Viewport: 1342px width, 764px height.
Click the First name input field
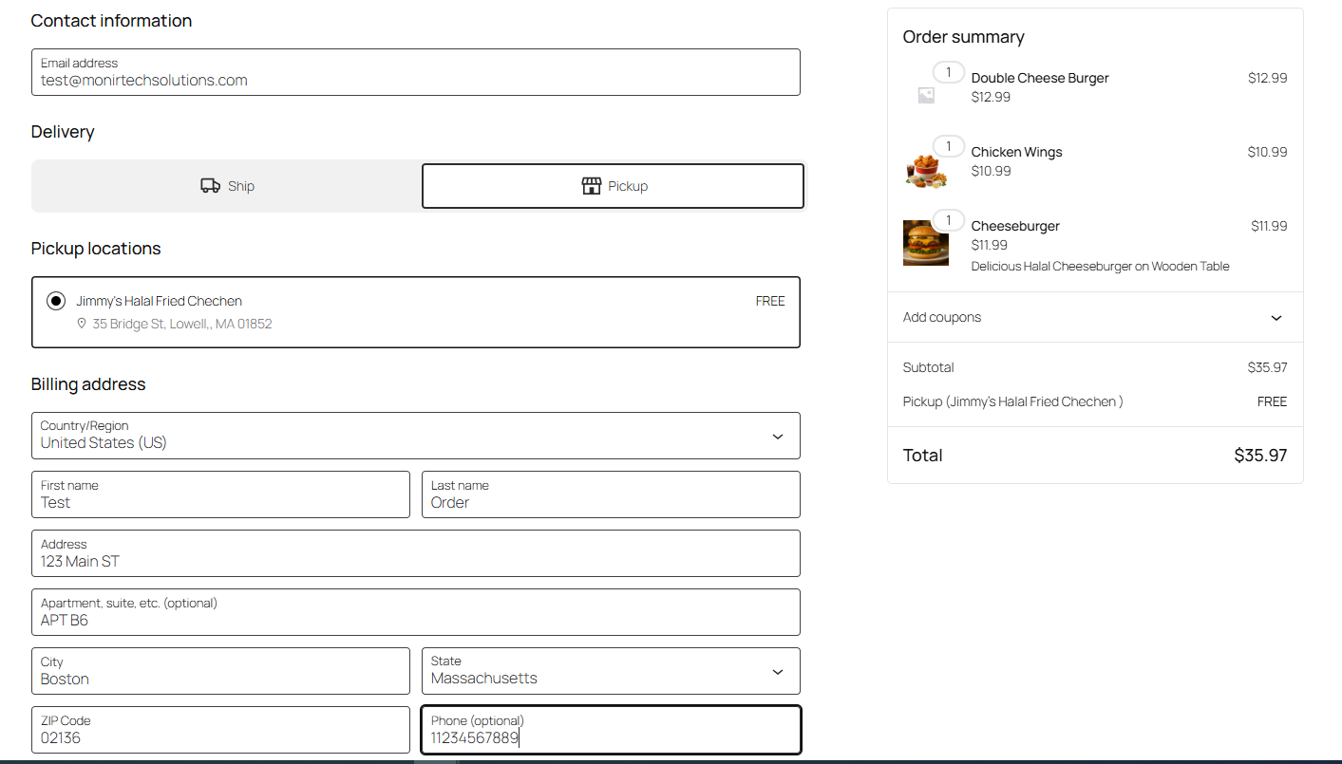[x=220, y=495]
